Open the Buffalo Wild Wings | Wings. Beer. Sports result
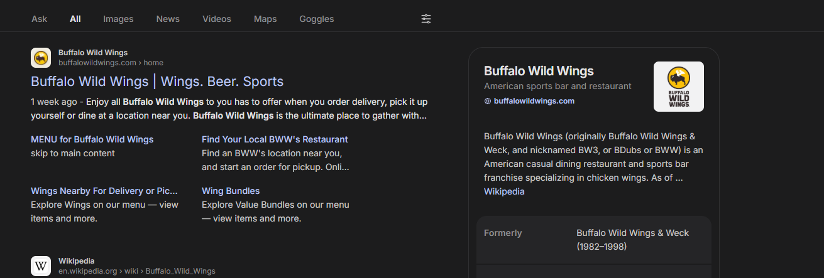Screen dimensions: 824x278 click(x=157, y=82)
